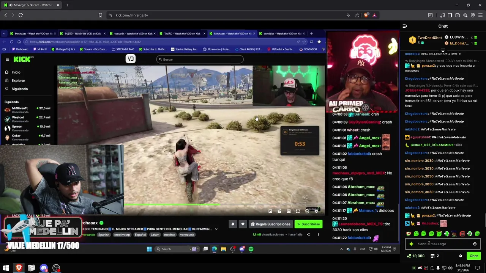Toggle fullscreen on the video player

298,211
